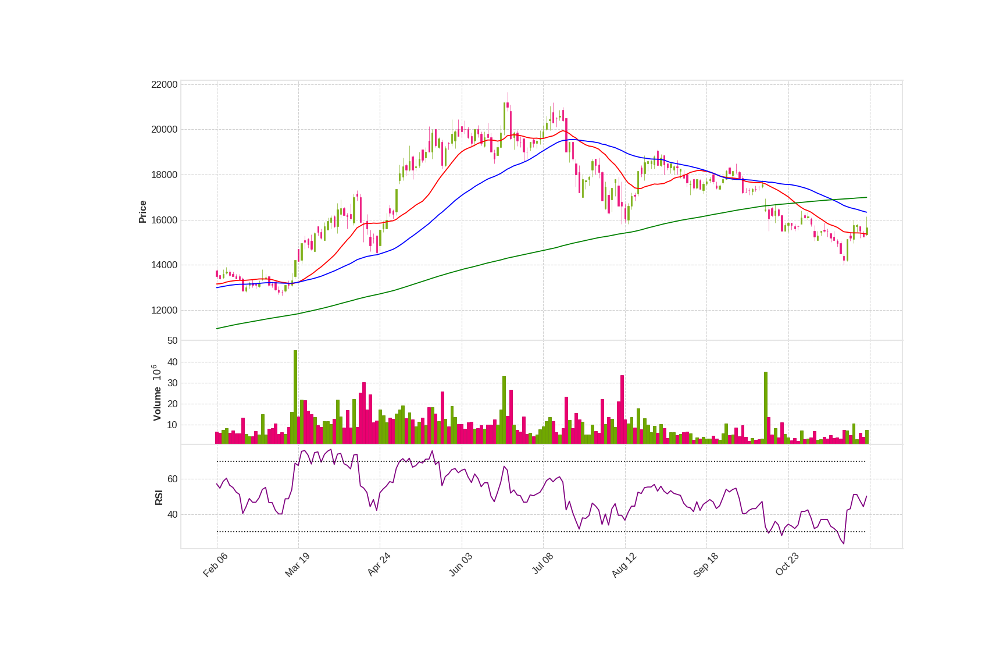Click the RSI axis title
The height and width of the screenshot is (669, 1003).
[x=159, y=497]
